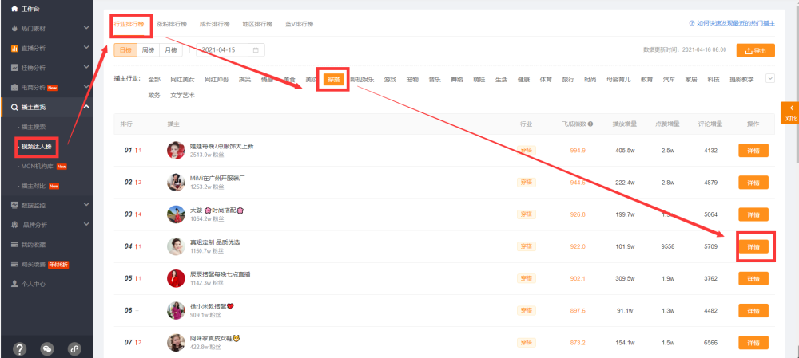Screen dimensions: 799x358
Task: Filter by 政务 industry
Action: tap(154, 95)
